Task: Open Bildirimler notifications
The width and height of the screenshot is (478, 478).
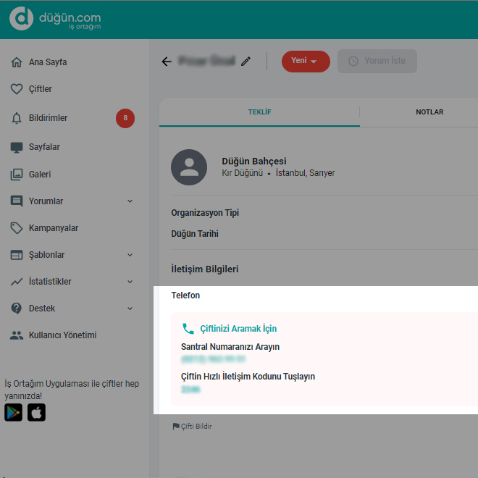Action: click(48, 118)
